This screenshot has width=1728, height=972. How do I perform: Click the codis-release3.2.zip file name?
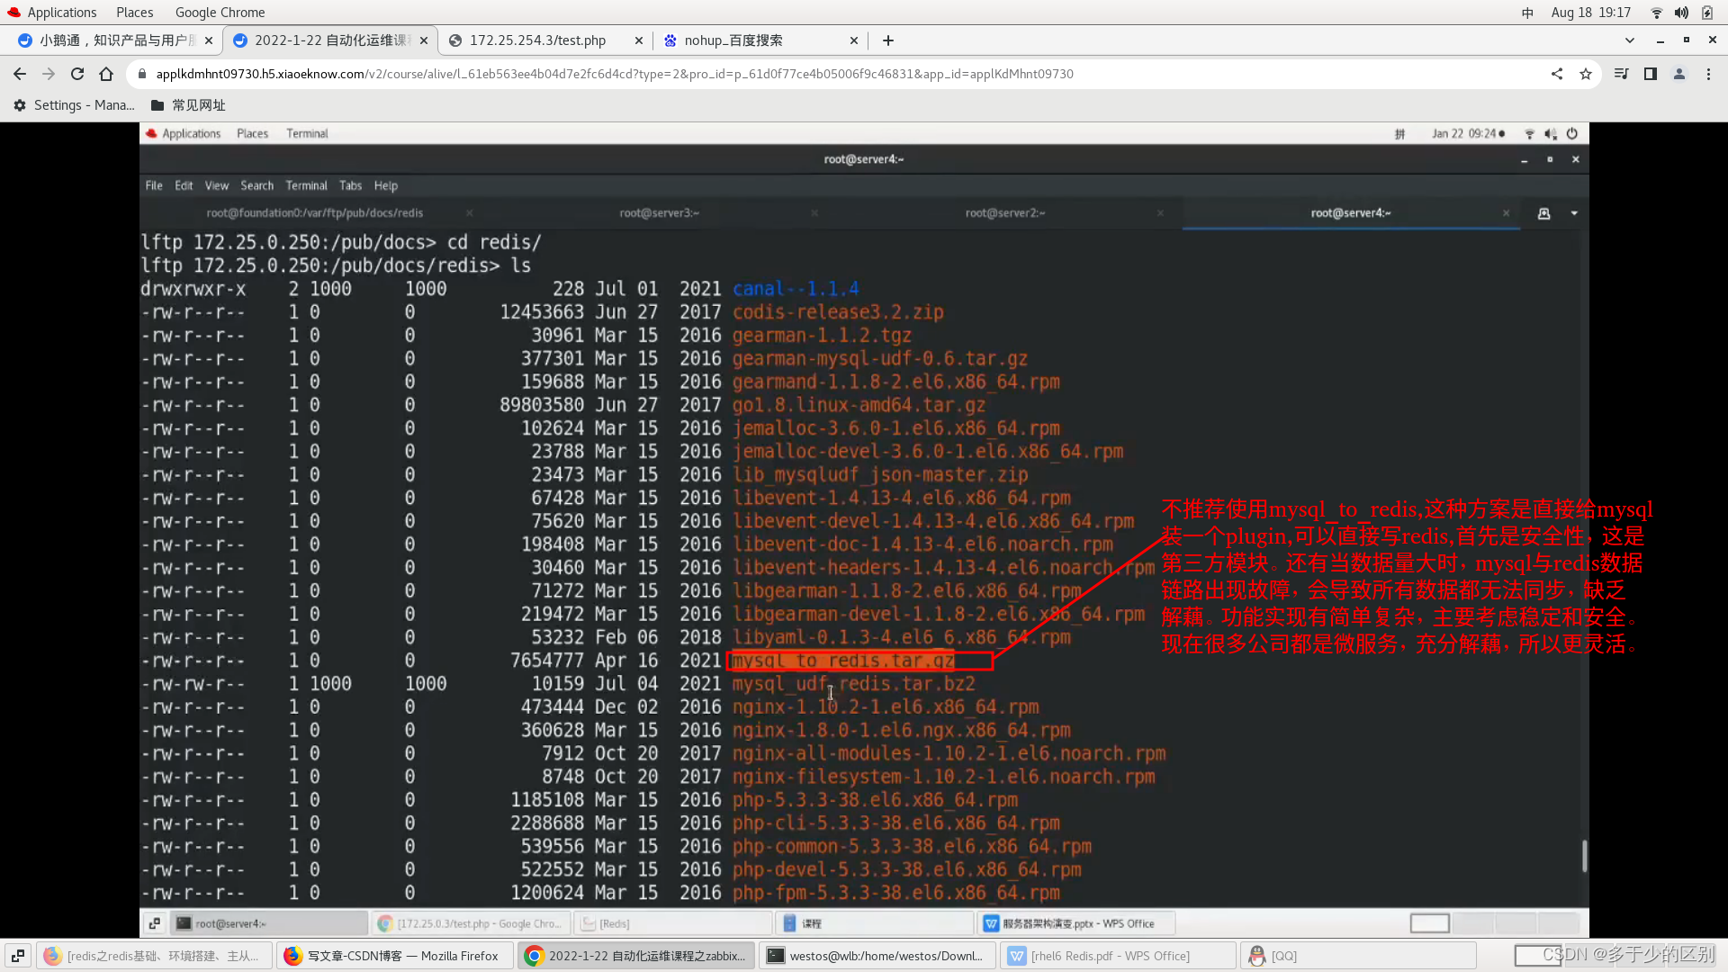(x=838, y=312)
